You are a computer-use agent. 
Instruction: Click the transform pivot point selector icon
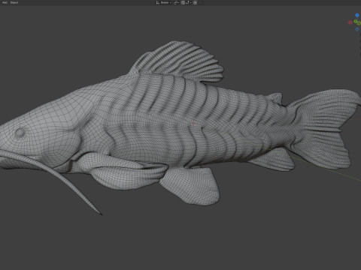pyautogui.click(x=176, y=3)
